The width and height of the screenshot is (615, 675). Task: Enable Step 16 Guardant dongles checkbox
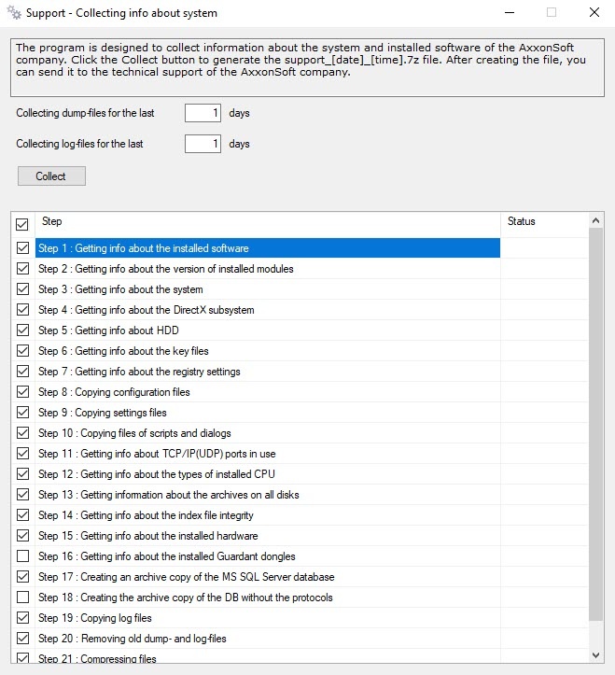coord(22,556)
